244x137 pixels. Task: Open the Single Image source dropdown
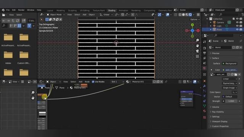pos(230,88)
